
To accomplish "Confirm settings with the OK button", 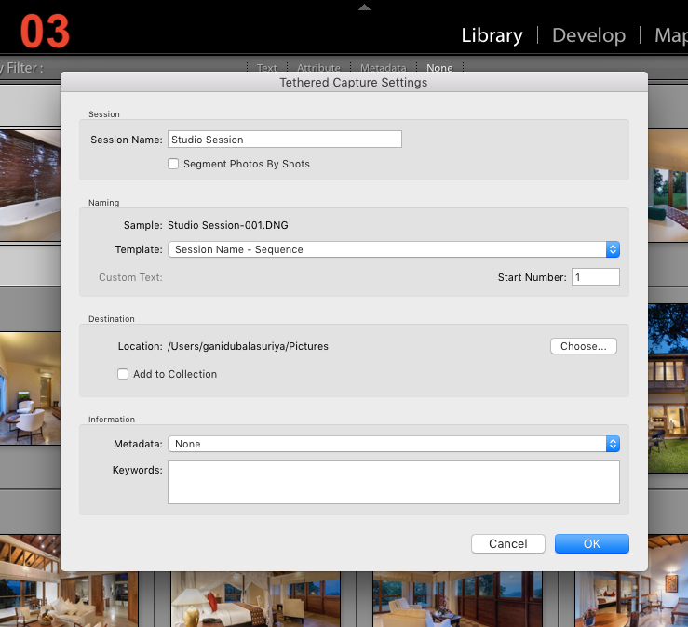I will tap(592, 543).
